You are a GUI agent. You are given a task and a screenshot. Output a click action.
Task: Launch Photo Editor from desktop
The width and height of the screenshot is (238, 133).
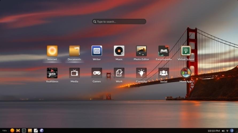141,51
